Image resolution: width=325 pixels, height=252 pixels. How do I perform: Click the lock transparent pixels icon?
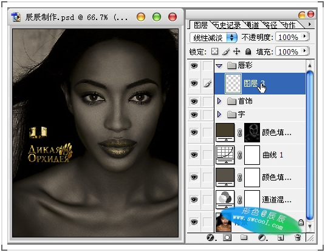point(214,51)
